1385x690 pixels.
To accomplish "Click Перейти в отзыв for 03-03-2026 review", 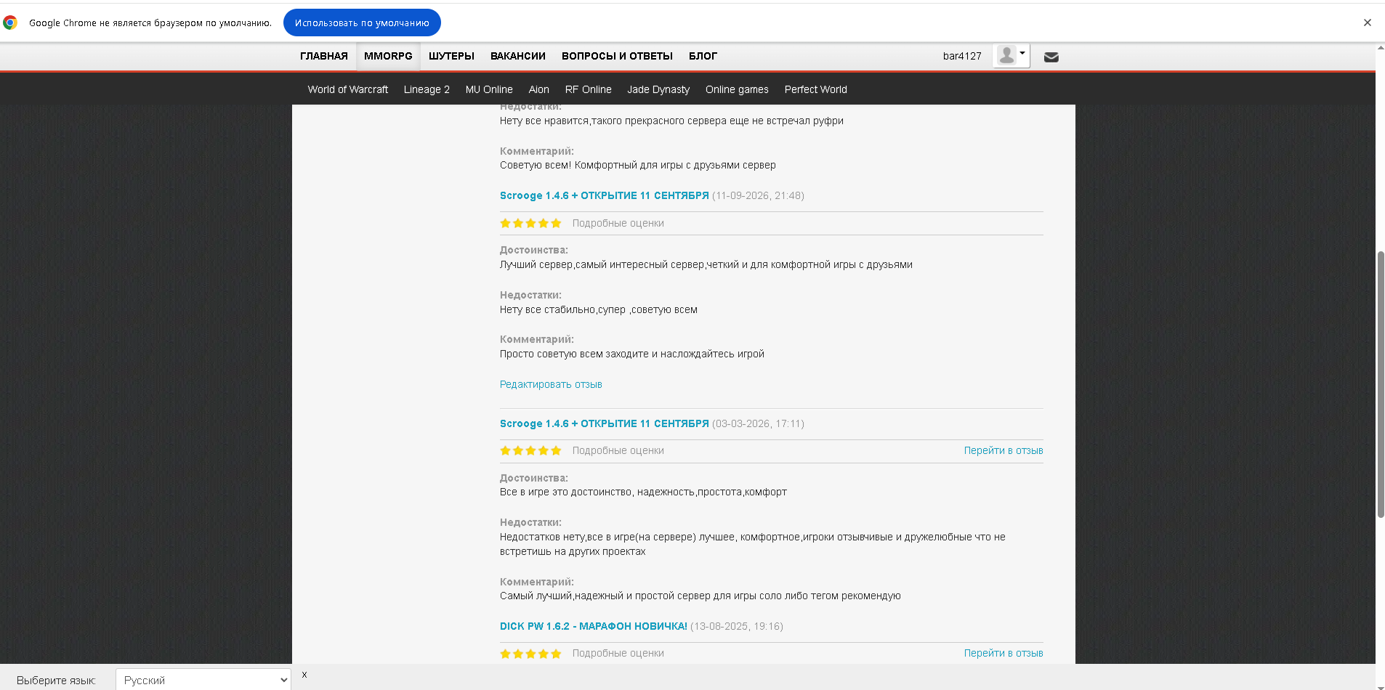I will [1003, 450].
